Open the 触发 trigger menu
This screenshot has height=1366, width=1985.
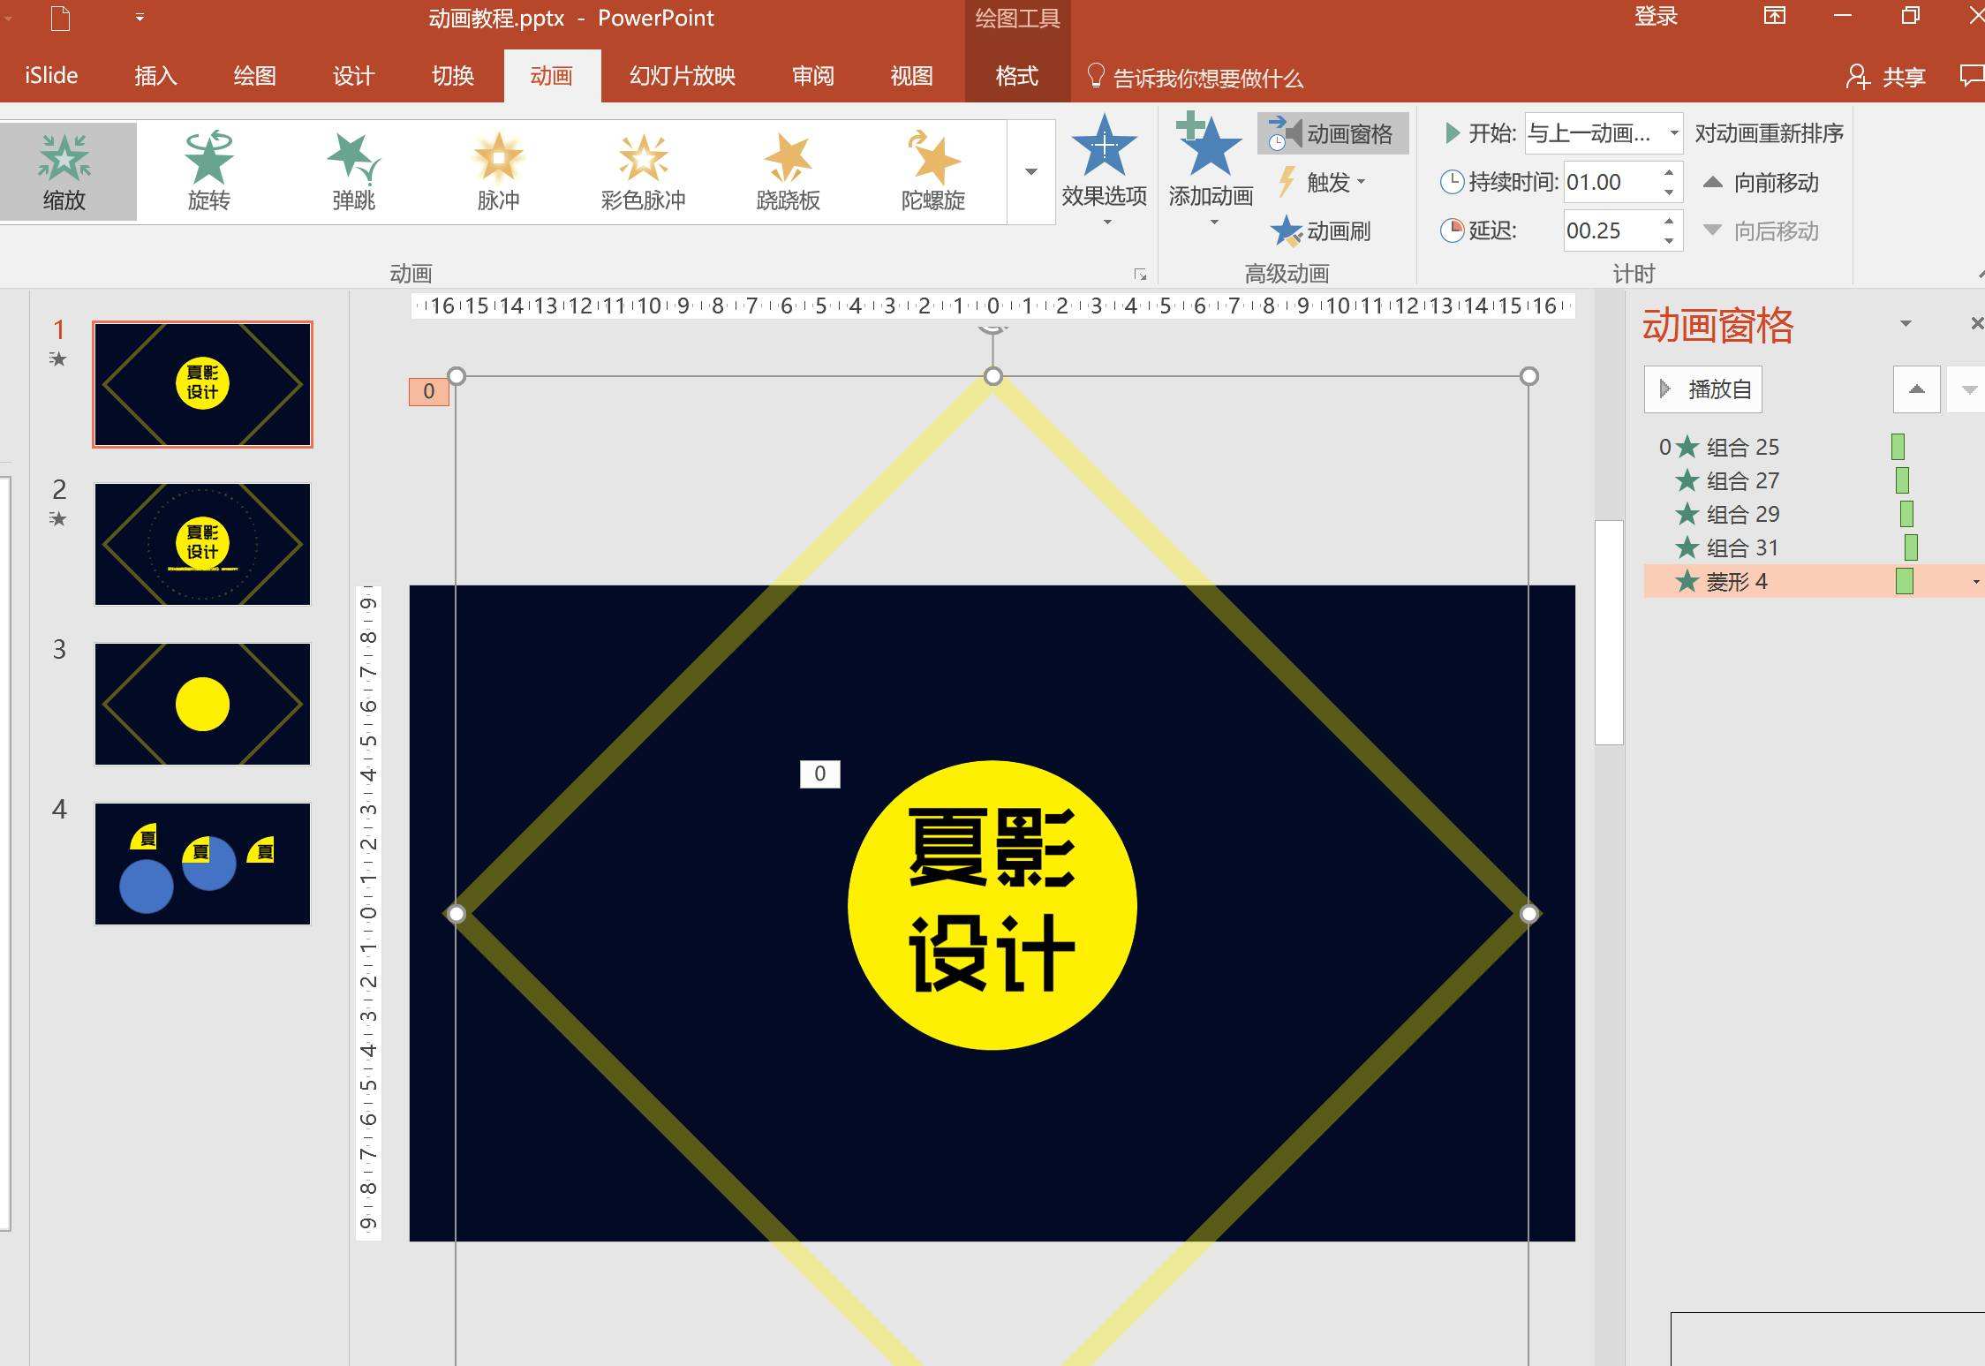click(1322, 182)
